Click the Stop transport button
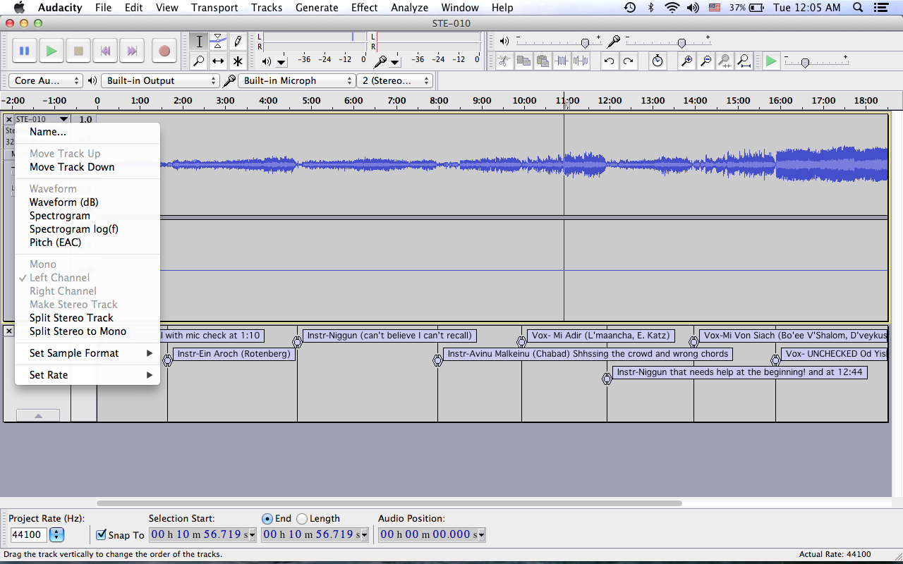 pyautogui.click(x=78, y=51)
